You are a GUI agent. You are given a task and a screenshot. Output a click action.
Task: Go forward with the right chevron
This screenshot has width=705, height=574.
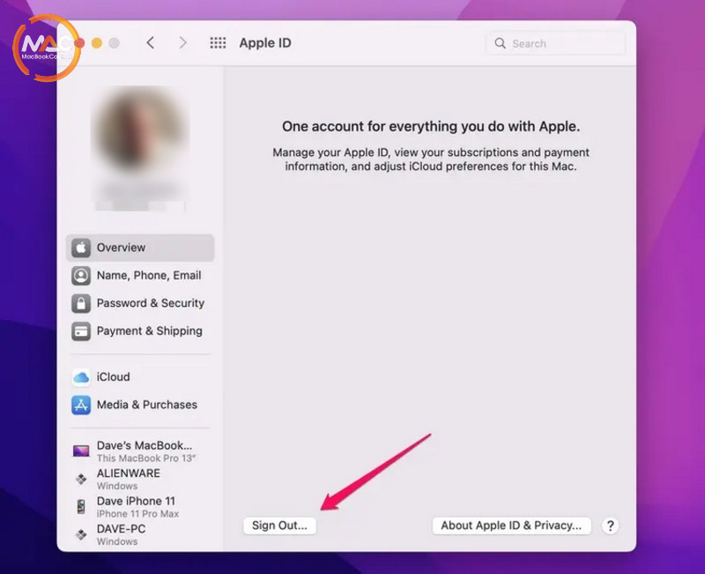(x=182, y=43)
